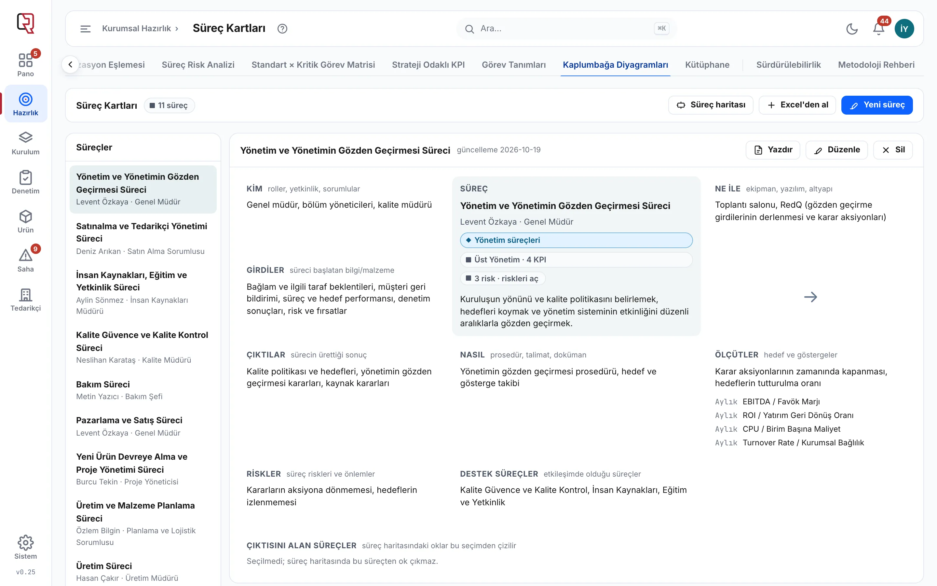Open the help question-mark icon
The image size is (937, 586).
tap(282, 29)
